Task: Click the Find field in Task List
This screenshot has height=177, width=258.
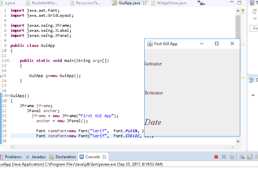Action: pyautogui.click(x=254, y=28)
